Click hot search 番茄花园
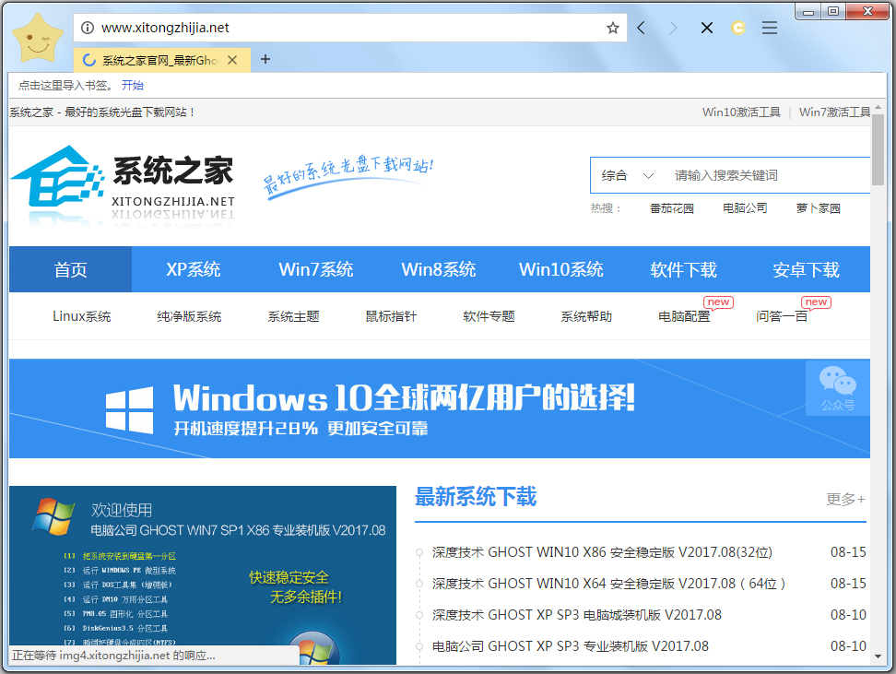The height and width of the screenshot is (674, 896). [x=671, y=208]
